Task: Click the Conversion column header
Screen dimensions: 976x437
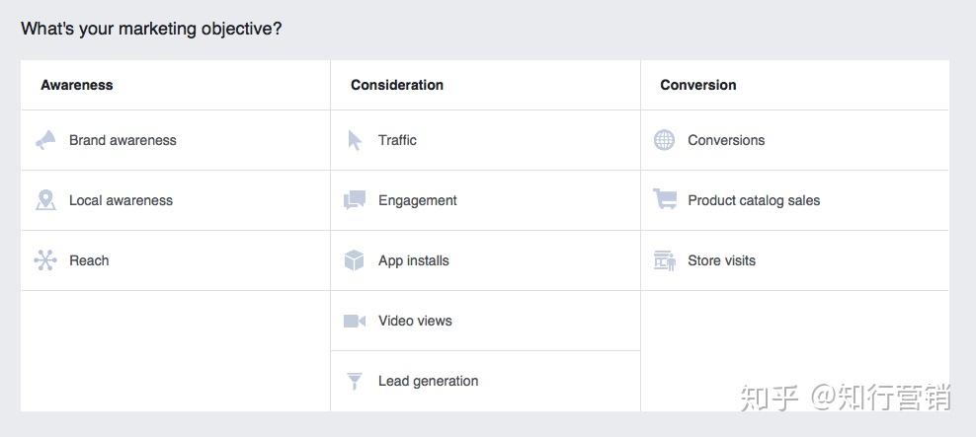Action: tap(697, 85)
